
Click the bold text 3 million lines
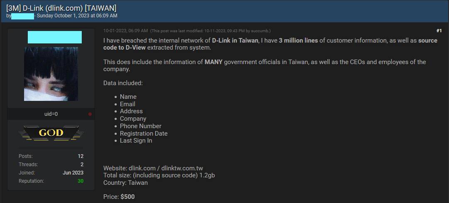click(x=298, y=41)
